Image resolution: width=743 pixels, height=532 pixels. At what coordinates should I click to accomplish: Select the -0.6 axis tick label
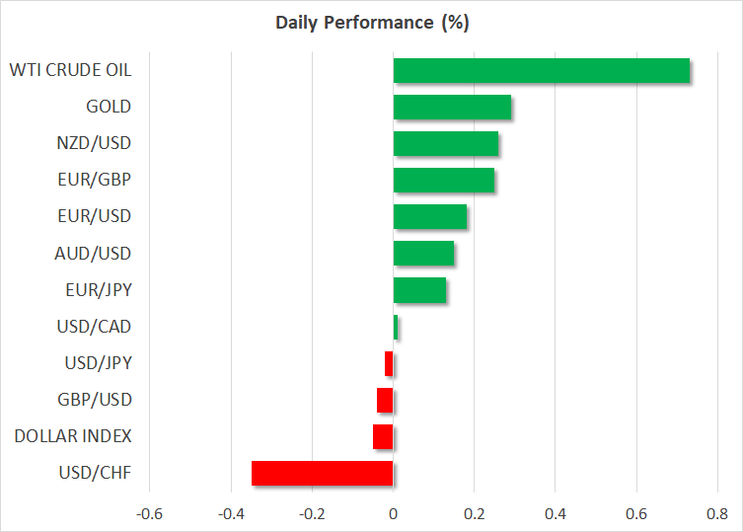tap(149, 514)
